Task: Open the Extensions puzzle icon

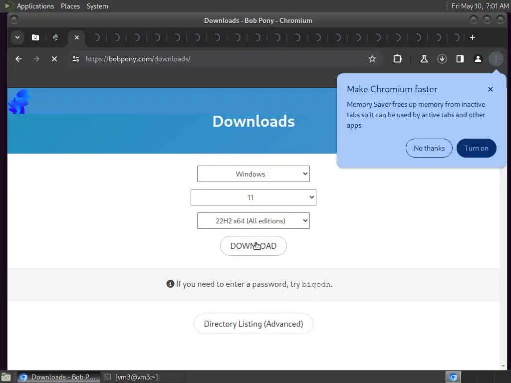Action: pyautogui.click(x=397, y=59)
